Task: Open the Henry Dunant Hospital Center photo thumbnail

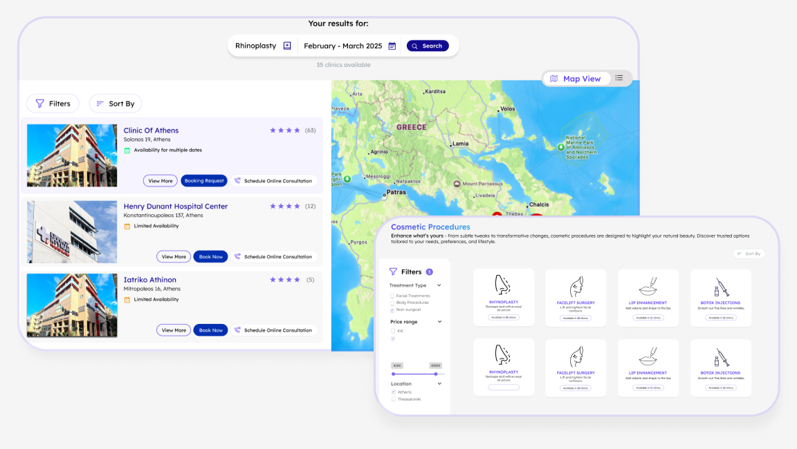Action: (x=72, y=231)
